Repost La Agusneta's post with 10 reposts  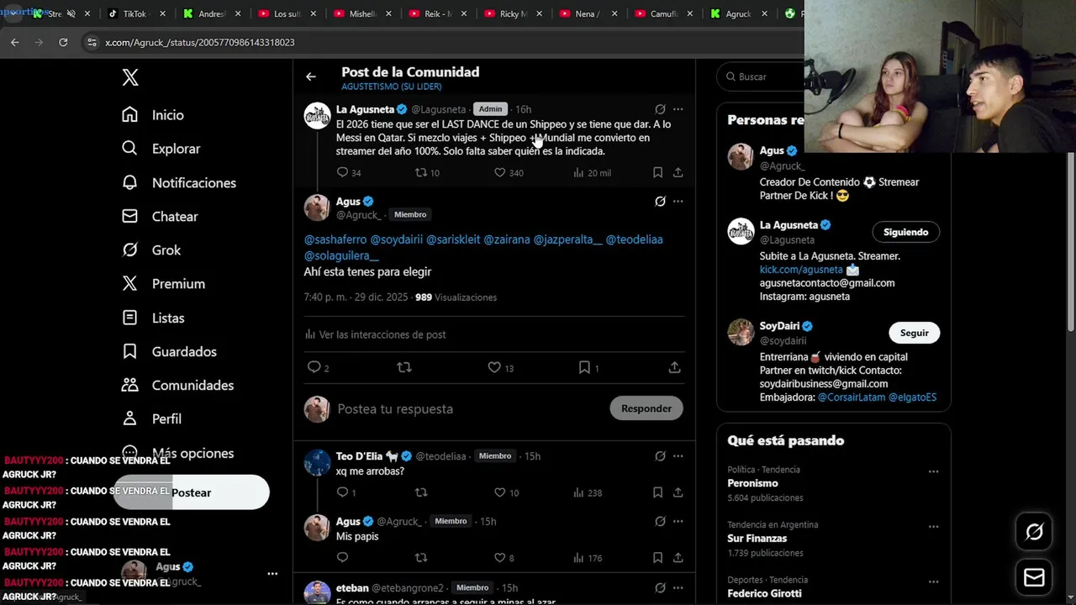click(427, 172)
